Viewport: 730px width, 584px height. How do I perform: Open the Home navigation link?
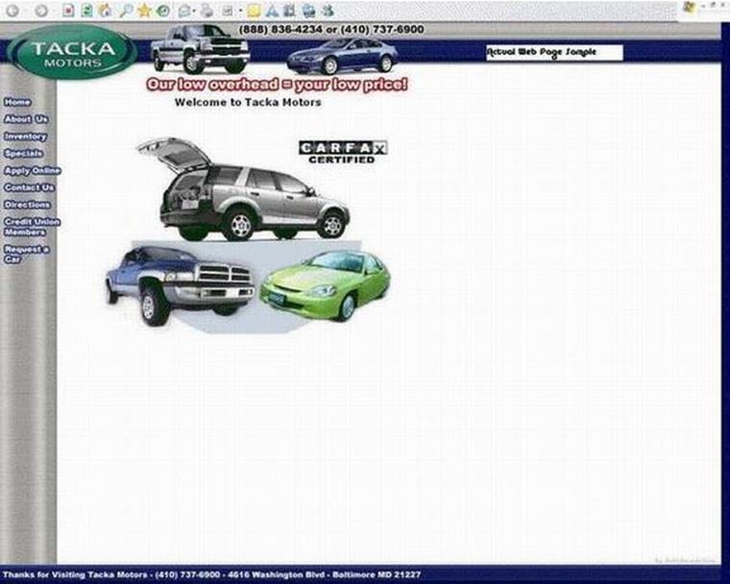click(17, 102)
